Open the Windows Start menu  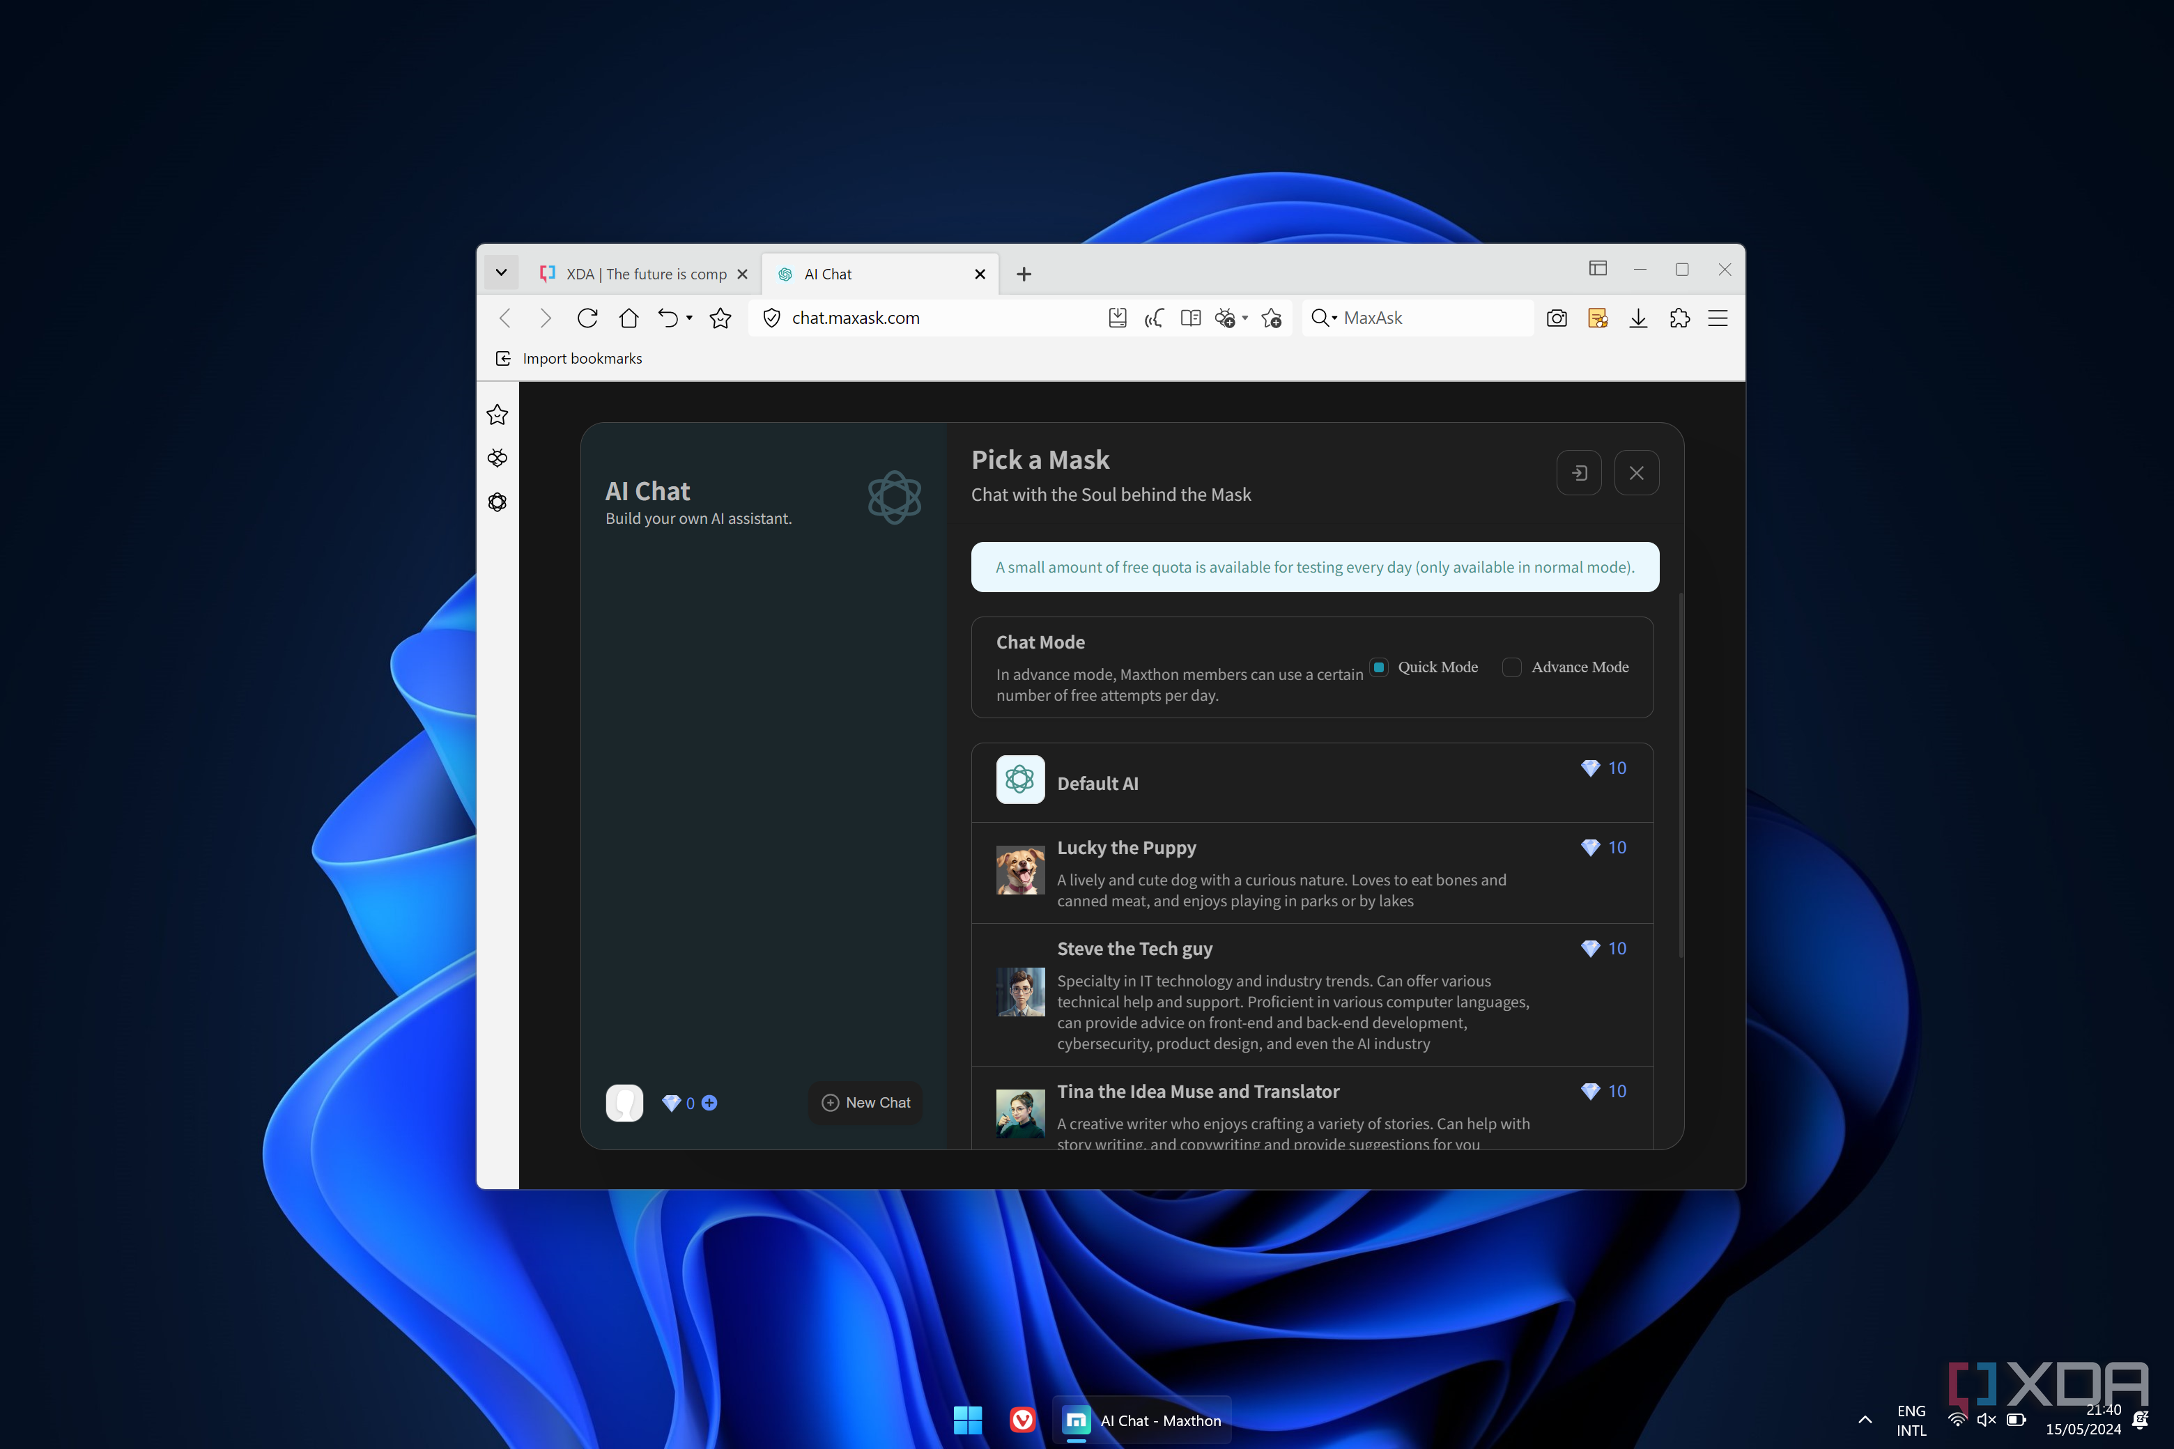968,1420
